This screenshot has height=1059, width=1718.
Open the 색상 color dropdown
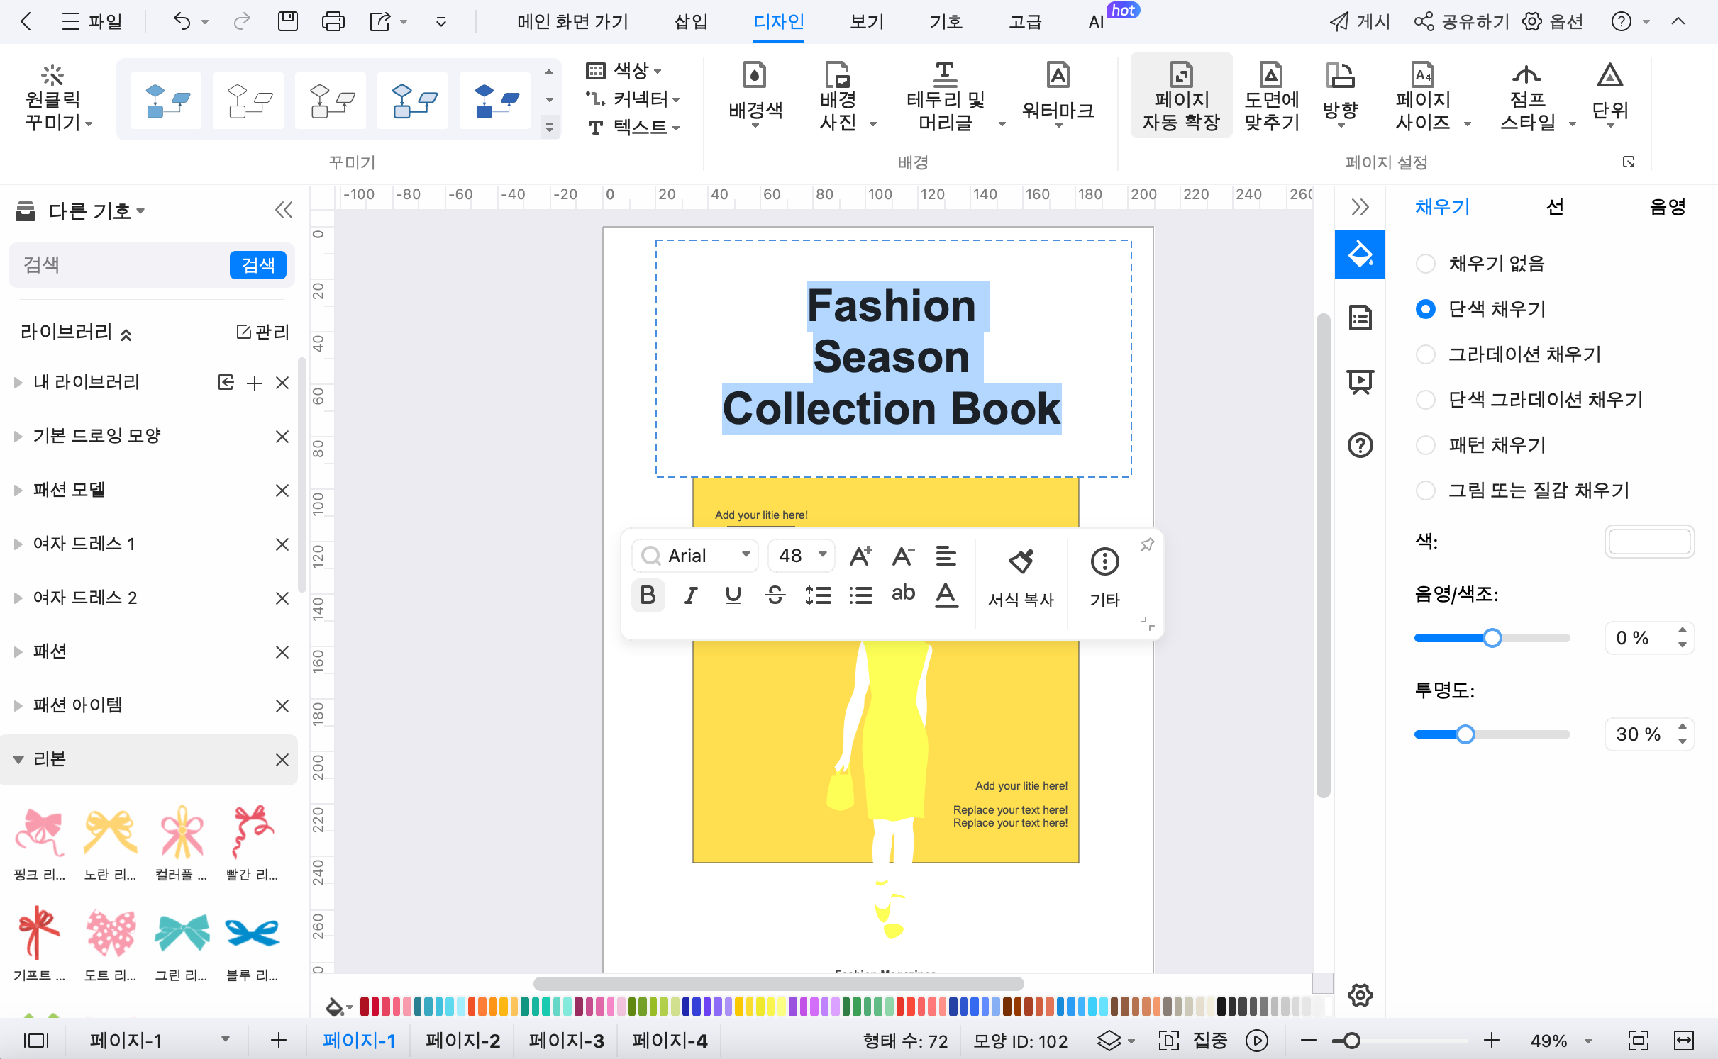[624, 70]
